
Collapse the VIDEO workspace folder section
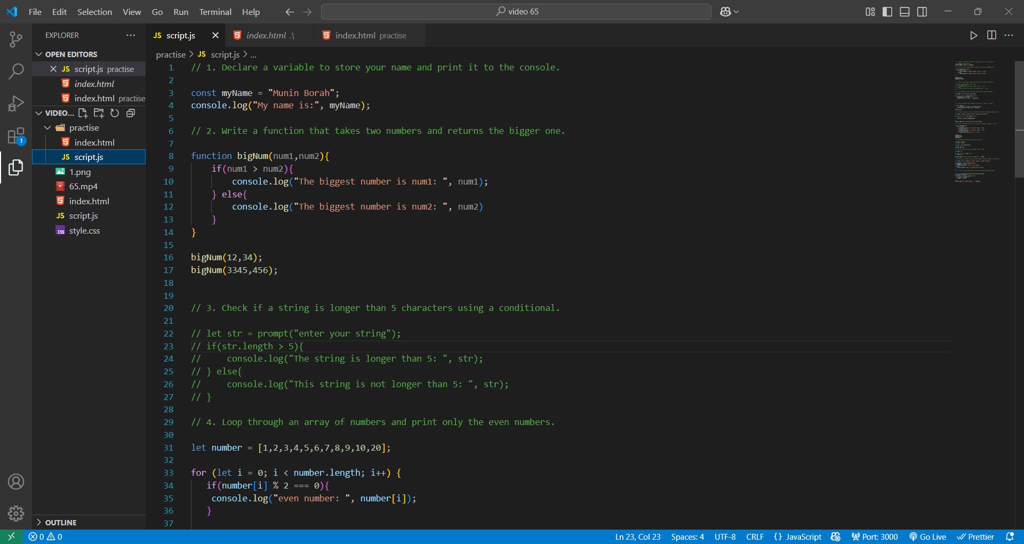[55, 113]
